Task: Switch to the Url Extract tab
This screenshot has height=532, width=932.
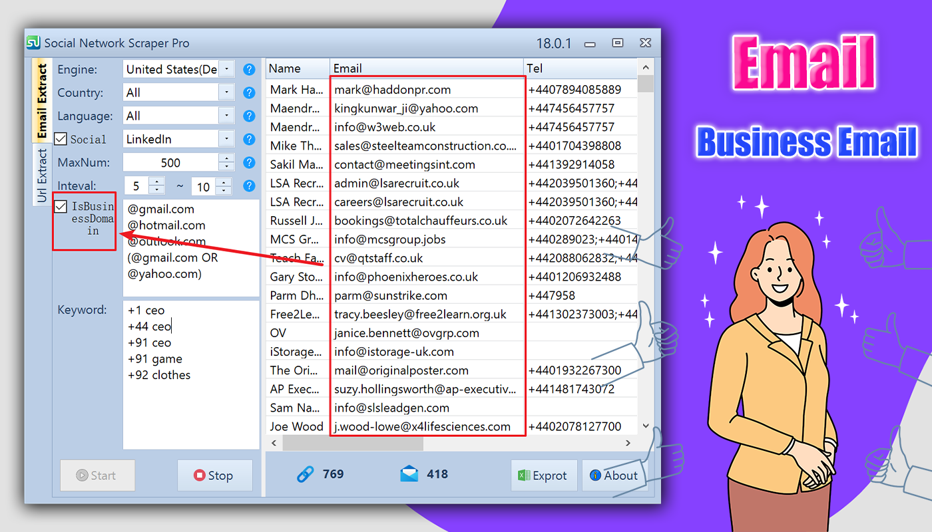Action: (42, 176)
